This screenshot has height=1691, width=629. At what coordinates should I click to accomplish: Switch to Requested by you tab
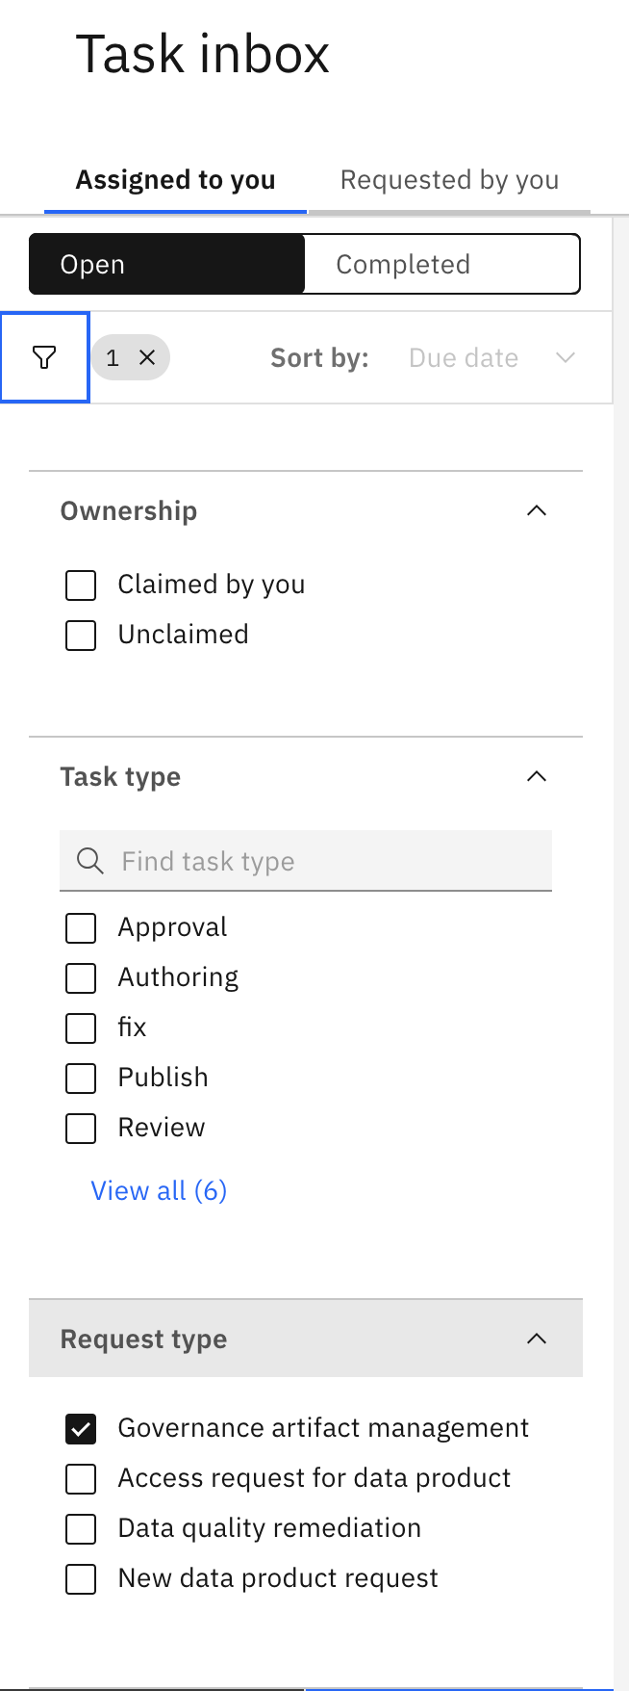[x=449, y=180]
